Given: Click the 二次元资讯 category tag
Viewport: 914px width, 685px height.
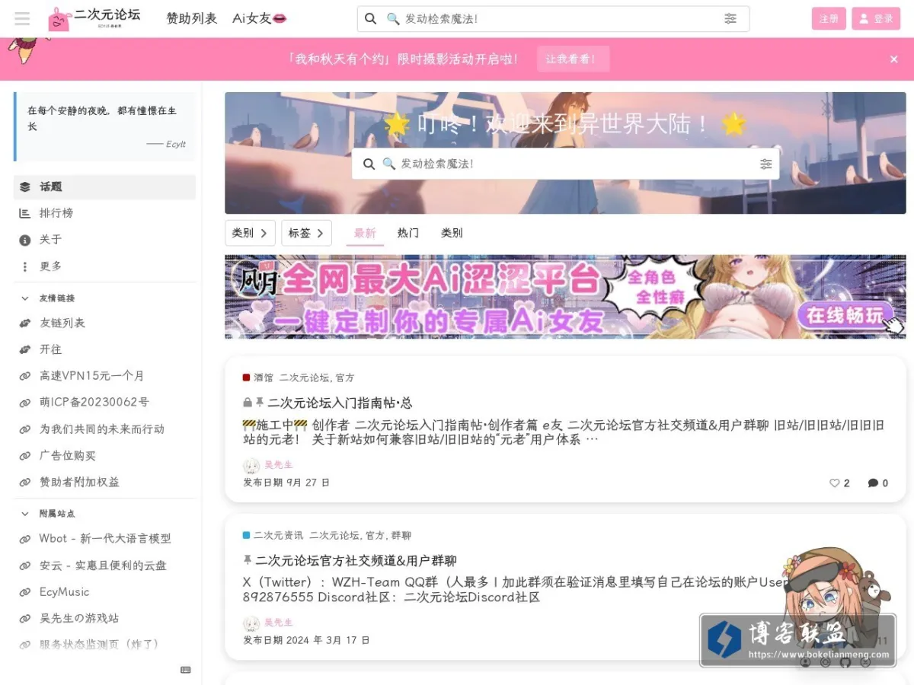Looking at the screenshot, I should pyautogui.click(x=273, y=536).
